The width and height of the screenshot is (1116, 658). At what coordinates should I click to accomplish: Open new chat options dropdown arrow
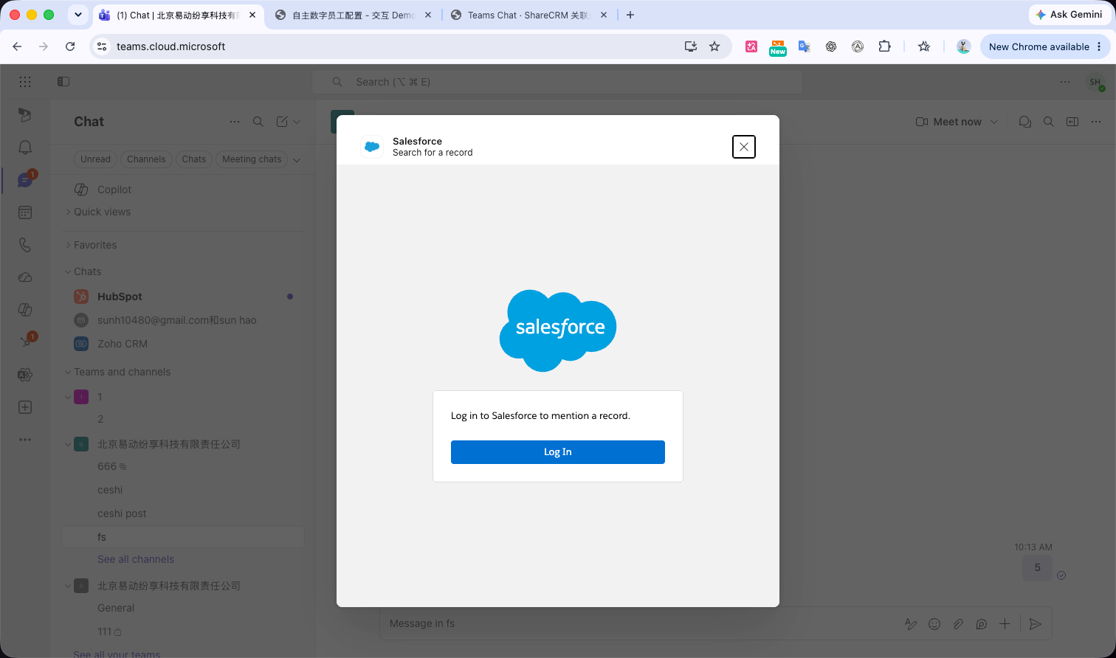click(297, 122)
